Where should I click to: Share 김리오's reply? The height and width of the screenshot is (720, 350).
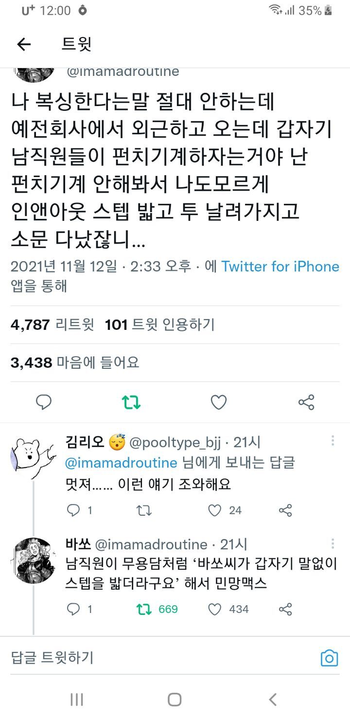285,510
